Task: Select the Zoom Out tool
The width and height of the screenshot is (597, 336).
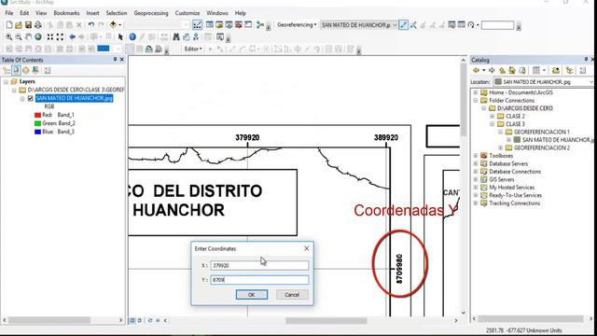Action: tap(19, 37)
